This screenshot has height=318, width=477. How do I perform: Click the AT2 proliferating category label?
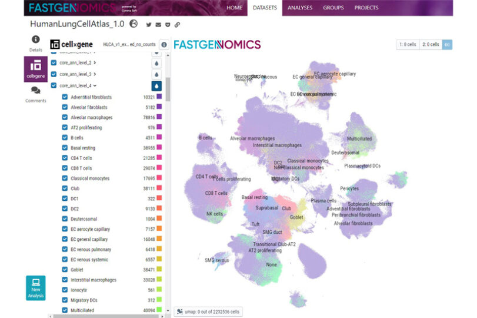[x=86, y=128]
